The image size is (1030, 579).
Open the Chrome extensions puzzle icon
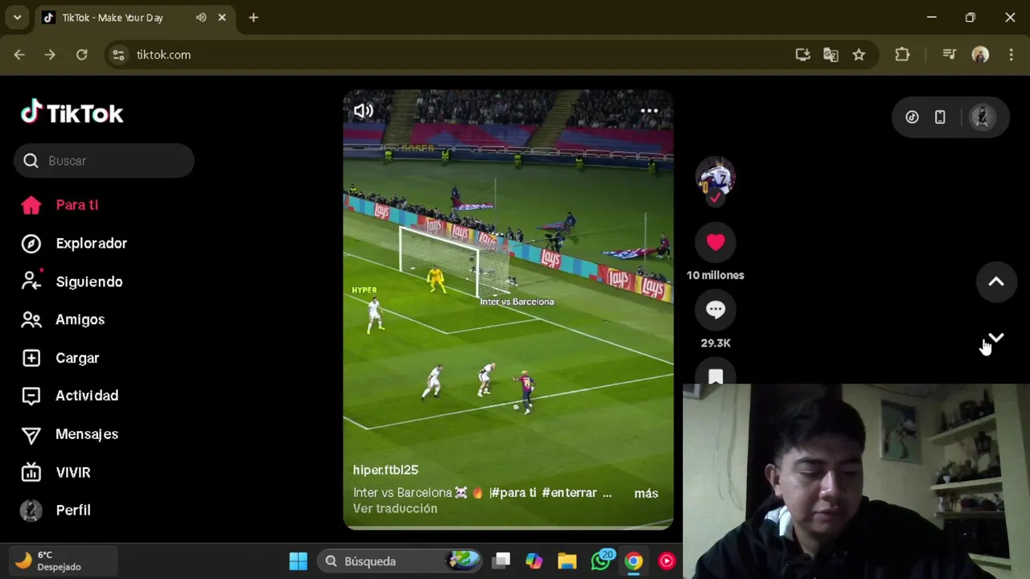pyautogui.click(x=902, y=55)
